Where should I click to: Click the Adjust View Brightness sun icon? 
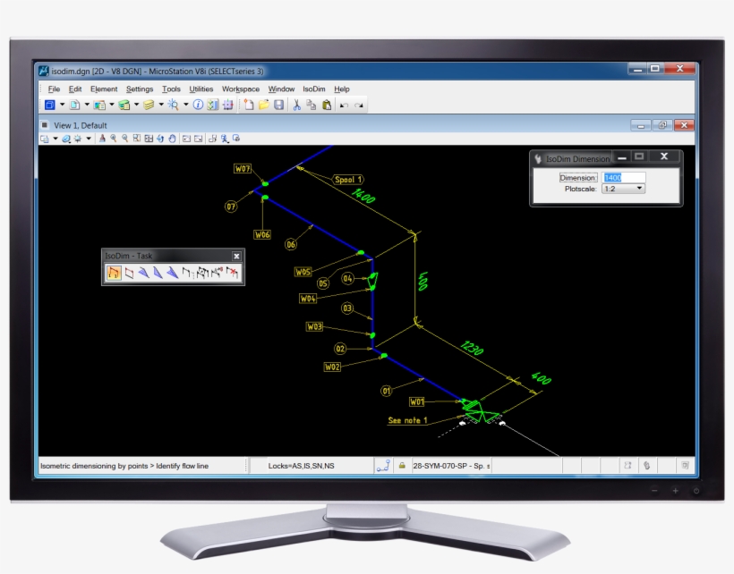pos(78,139)
